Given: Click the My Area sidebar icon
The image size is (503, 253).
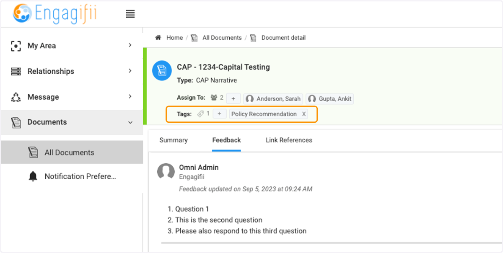Looking at the screenshot, I should [16, 46].
